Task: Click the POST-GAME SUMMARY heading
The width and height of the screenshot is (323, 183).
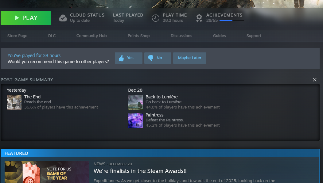Action: tap(27, 80)
